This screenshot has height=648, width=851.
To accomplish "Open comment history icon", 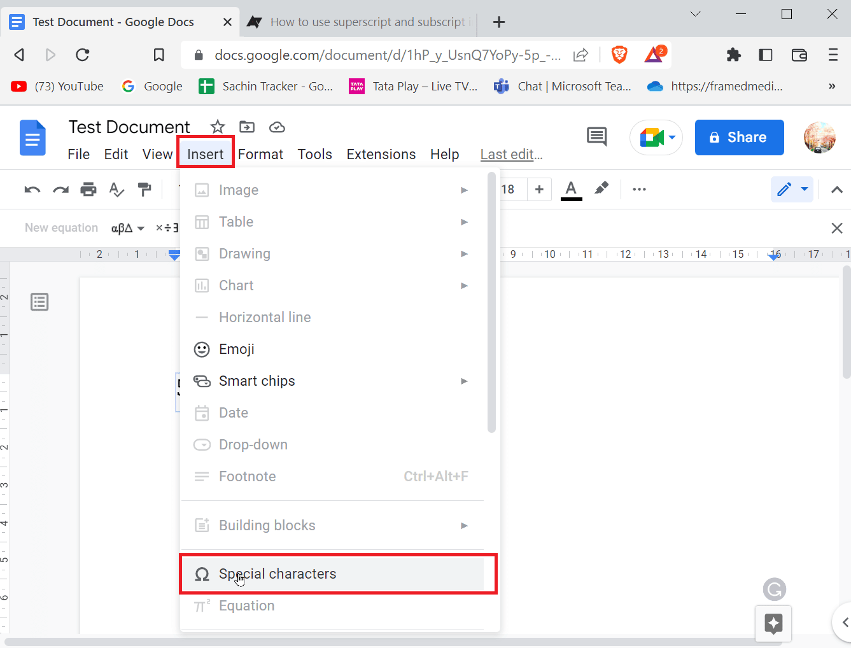I will (596, 137).
